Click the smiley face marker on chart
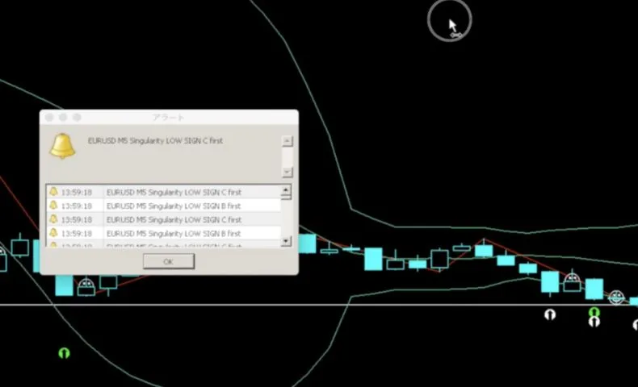This screenshot has height=387, width=638. coord(616,298)
